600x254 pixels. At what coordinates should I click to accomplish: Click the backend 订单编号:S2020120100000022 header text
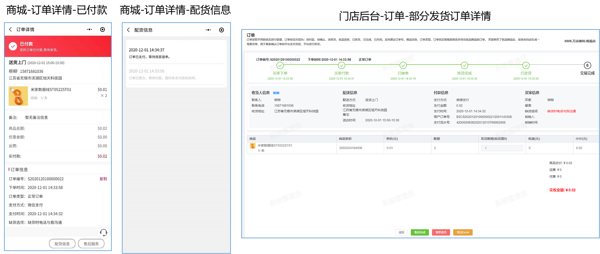point(278,60)
